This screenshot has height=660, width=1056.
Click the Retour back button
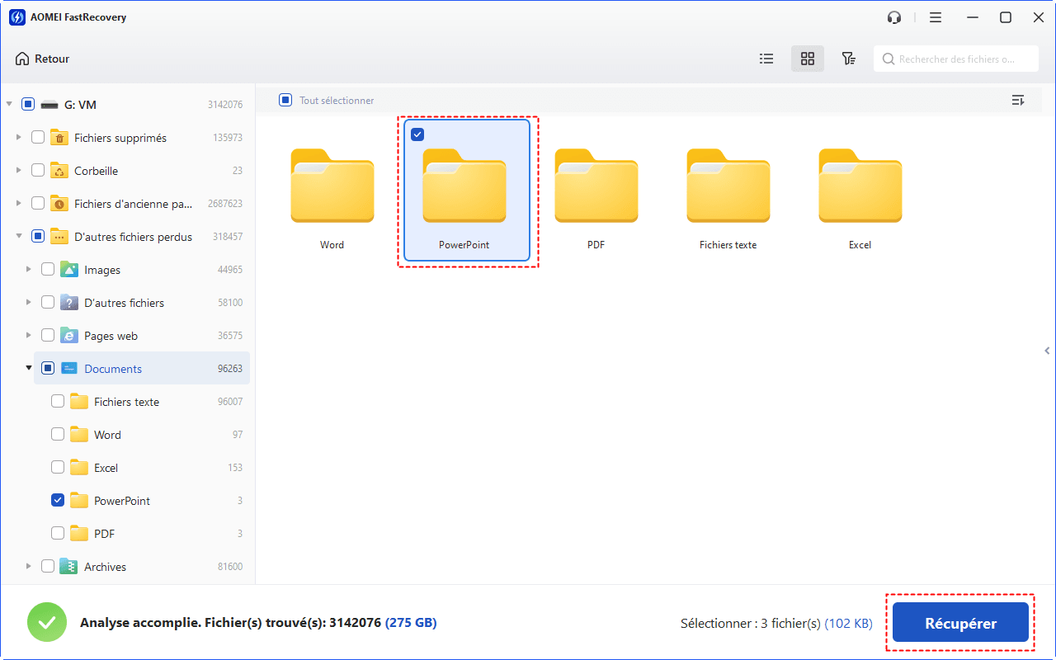[42, 59]
